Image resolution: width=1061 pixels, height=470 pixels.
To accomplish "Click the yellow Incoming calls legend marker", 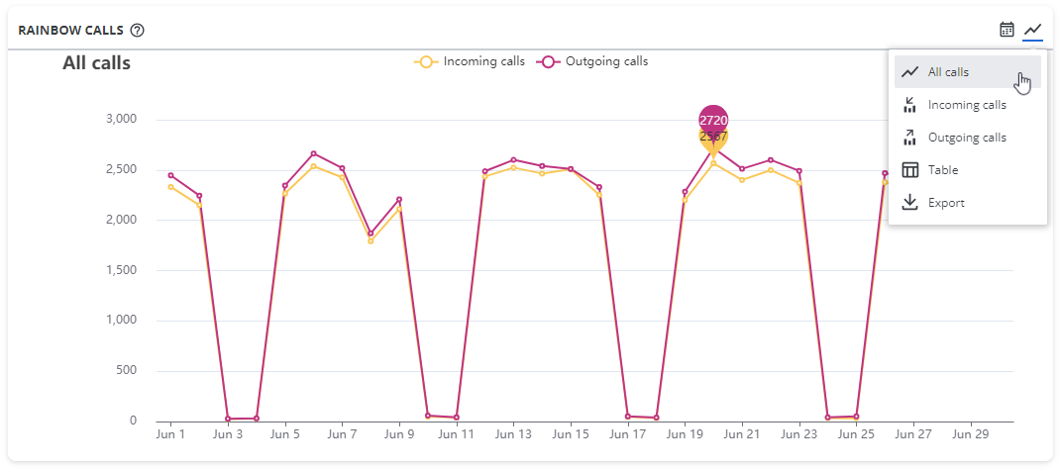I will pyautogui.click(x=427, y=61).
